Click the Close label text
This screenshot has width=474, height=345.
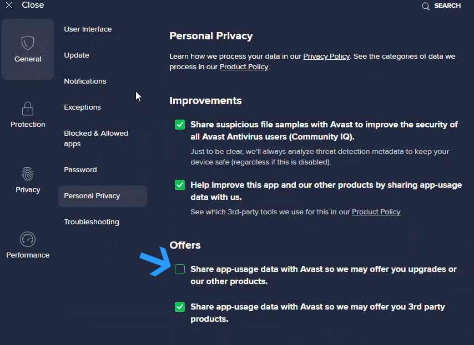33,5
